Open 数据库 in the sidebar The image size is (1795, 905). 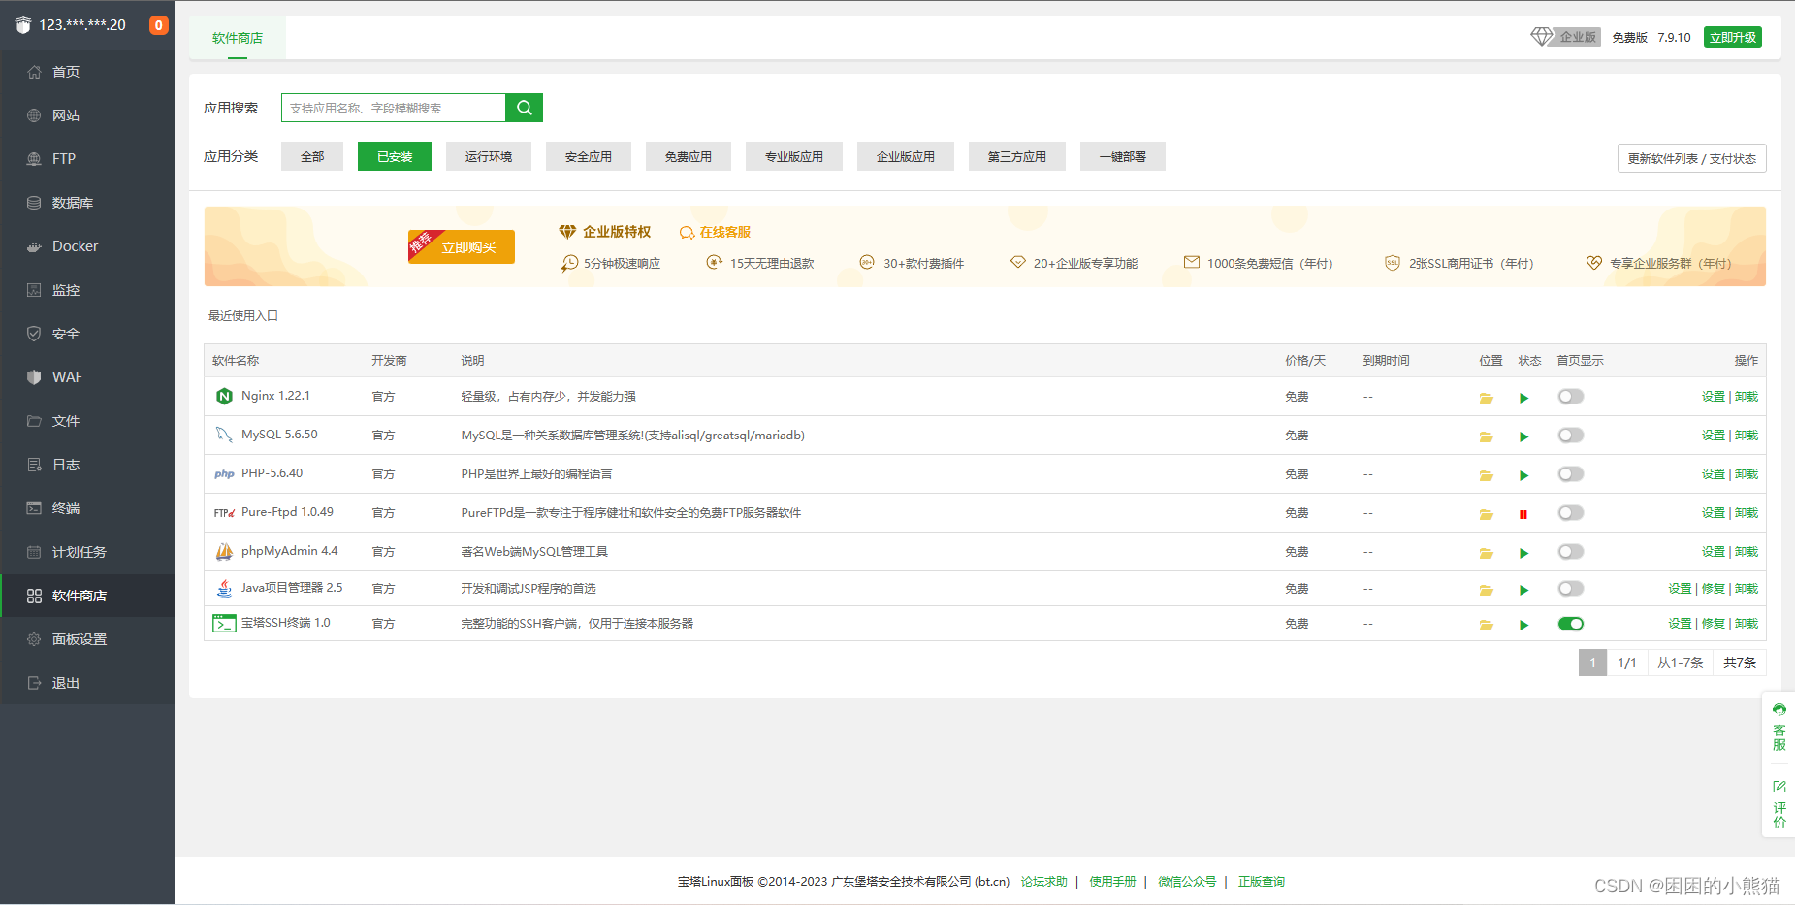click(x=87, y=203)
